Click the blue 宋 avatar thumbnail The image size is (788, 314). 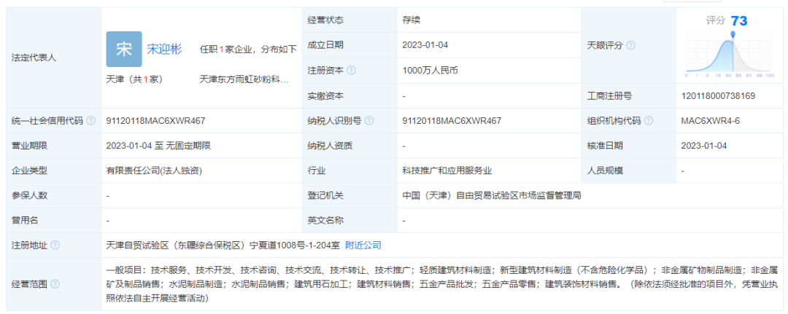pyautogui.click(x=124, y=49)
